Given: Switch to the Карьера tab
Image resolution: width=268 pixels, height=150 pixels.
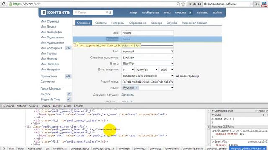Looking at the screenshot, I should click(156, 23).
